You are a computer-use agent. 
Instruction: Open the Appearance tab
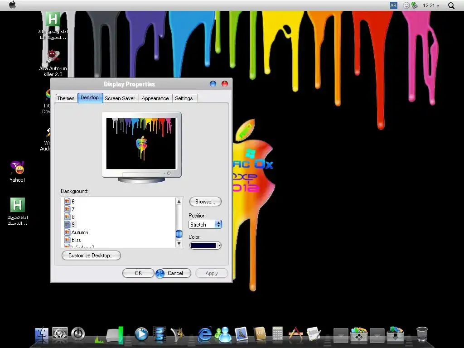pyautogui.click(x=155, y=98)
